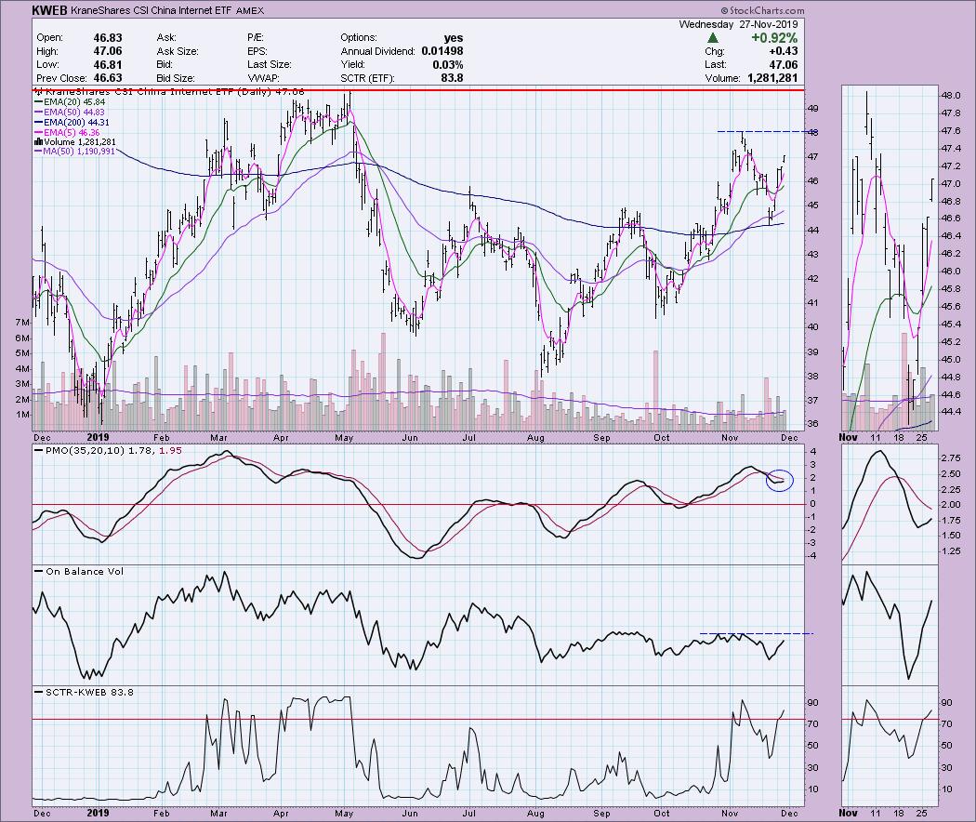
Task: Click the MA(50) 1,190,991 legend entry
Action: [x=74, y=151]
